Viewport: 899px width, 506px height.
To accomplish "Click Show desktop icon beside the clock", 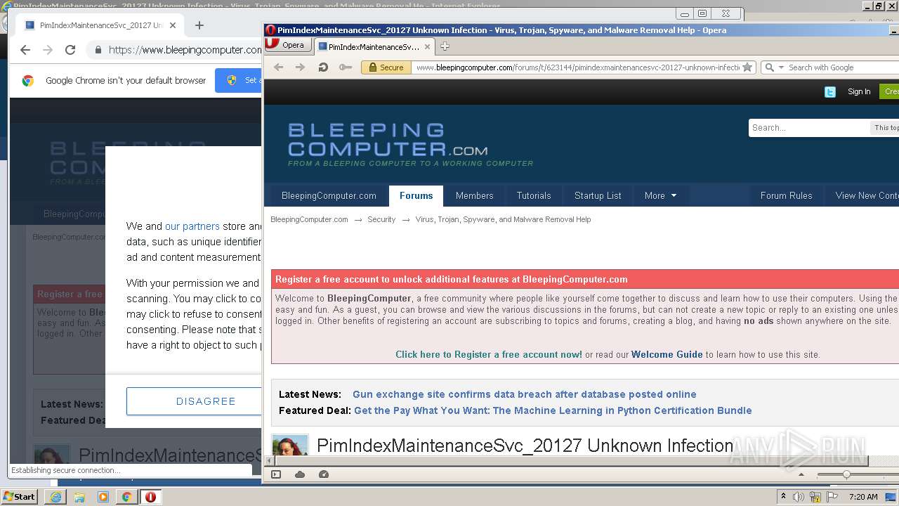I will 891,497.
